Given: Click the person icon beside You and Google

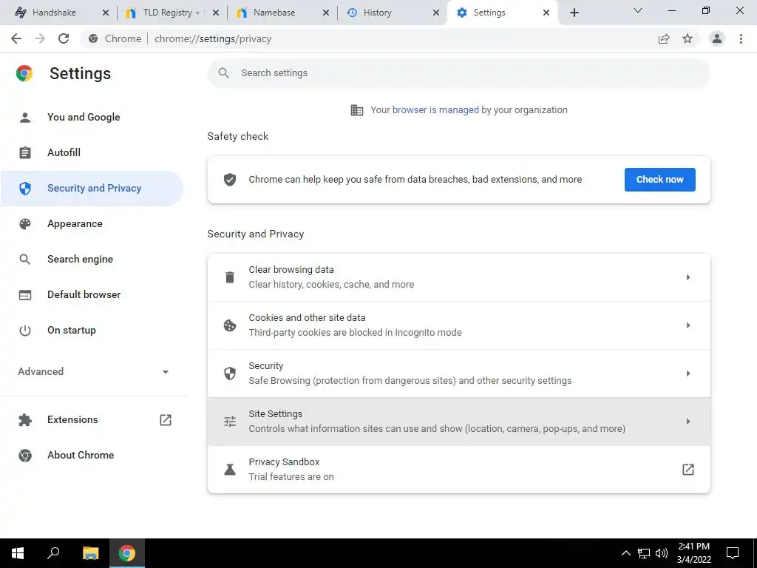Looking at the screenshot, I should point(25,118).
